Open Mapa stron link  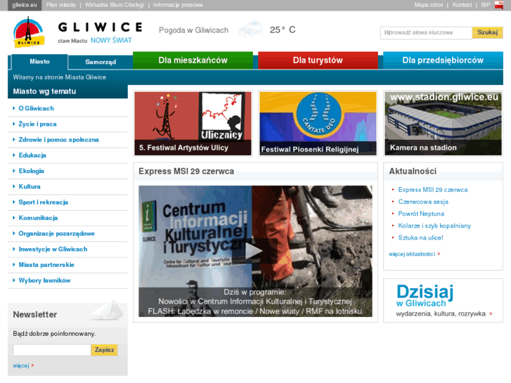(429, 5)
